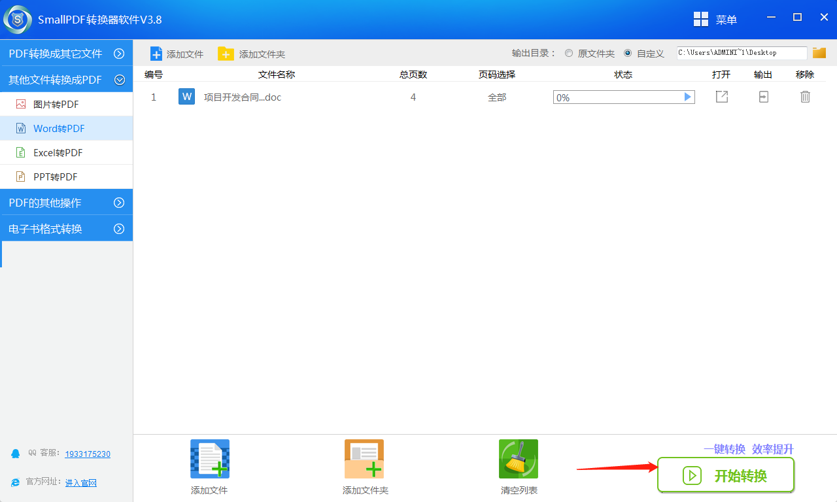The image size is (837, 502).
Task: Remove file with trash icon
Action: pyautogui.click(x=805, y=97)
